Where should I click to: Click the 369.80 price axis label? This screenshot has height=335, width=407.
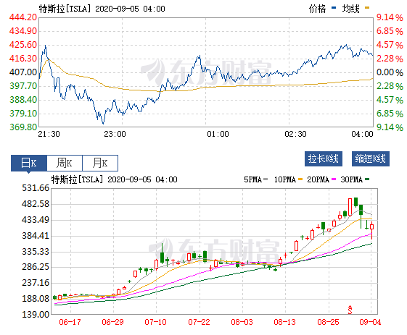23,127
